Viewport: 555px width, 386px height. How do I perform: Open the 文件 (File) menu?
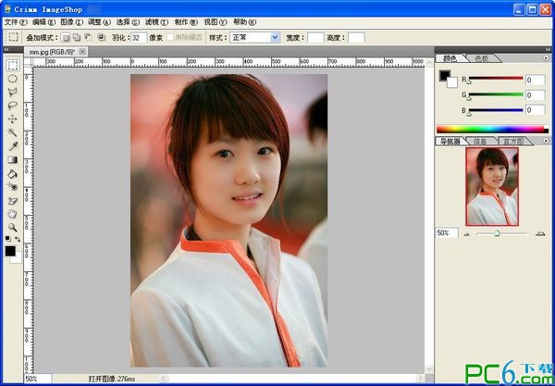[x=16, y=22]
